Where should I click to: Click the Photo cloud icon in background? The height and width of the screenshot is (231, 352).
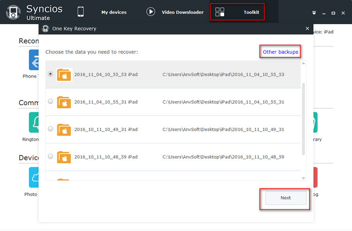point(34,177)
